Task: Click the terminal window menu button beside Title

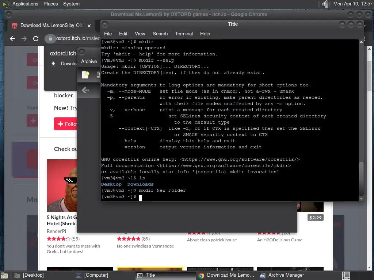Action: tap(105, 24)
